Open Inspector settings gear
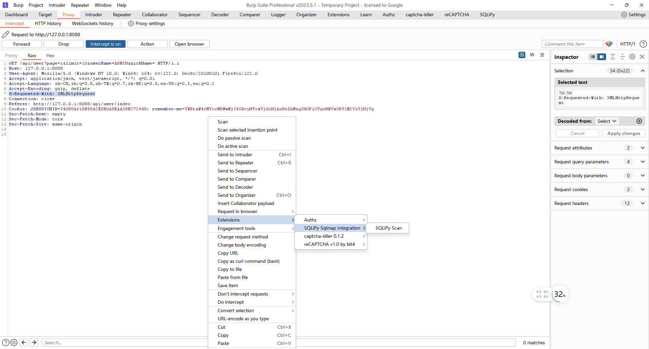Image resolution: width=649 pixels, height=349 pixels. tap(632, 57)
